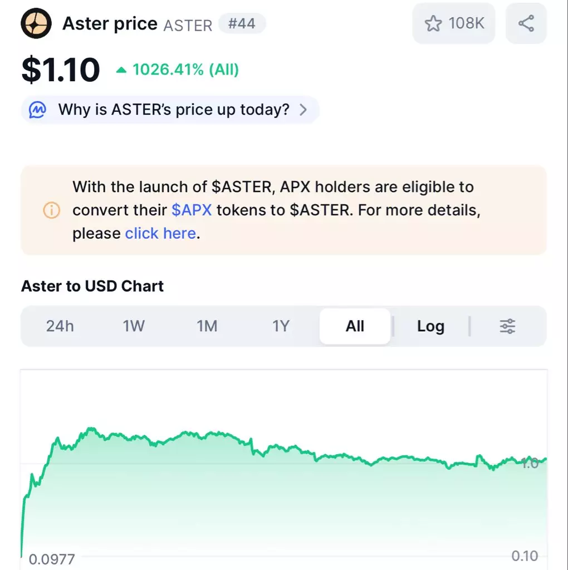
Task: Select the 24h chart range tab
Action: point(60,326)
